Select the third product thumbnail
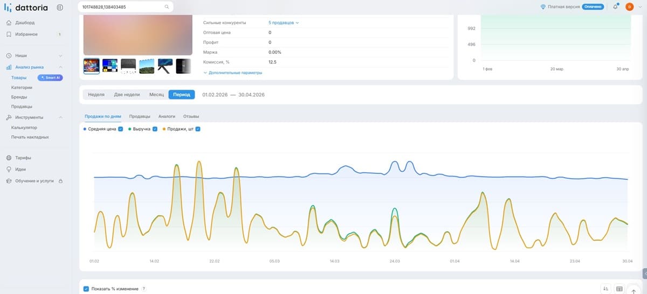 click(128, 66)
